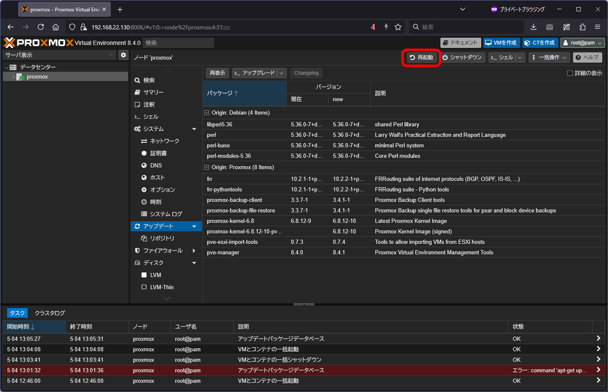Click the システム ログ list icon

coord(144,214)
